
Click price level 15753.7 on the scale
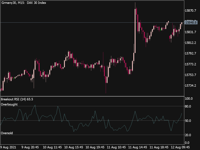point(190,75)
